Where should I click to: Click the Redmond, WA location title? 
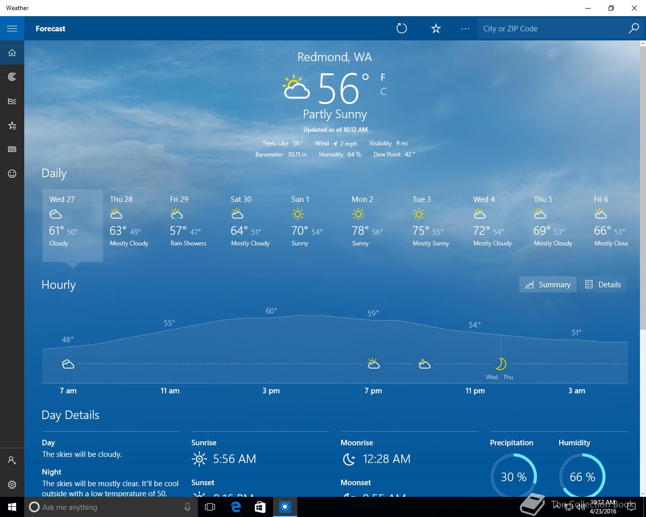coord(335,57)
